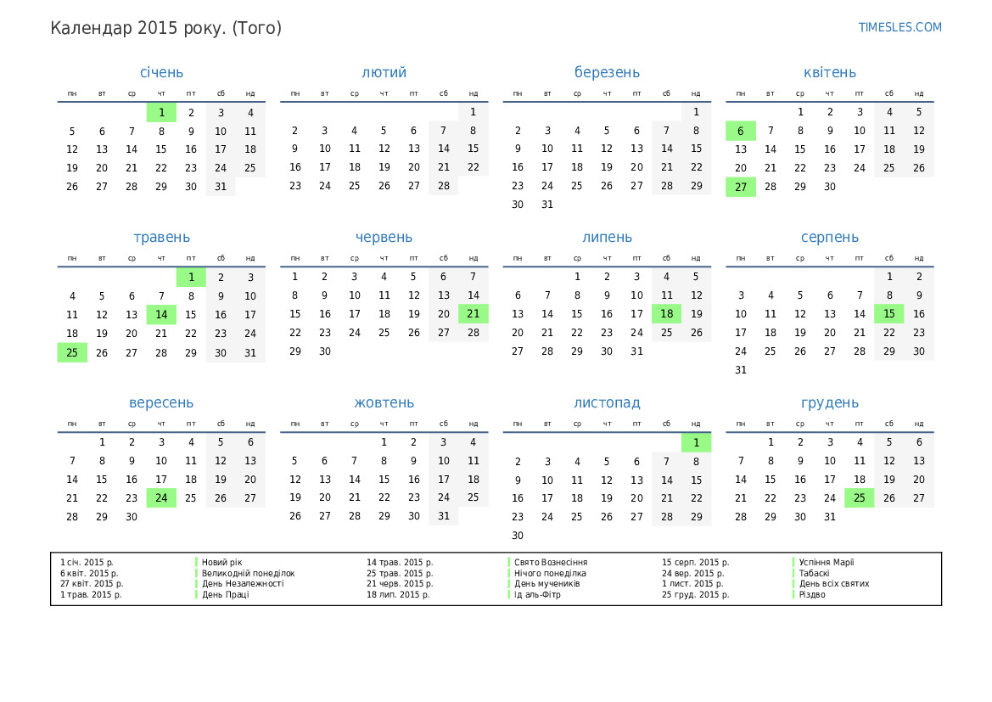Select the 'липень' month heading

pyautogui.click(x=607, y=238)
